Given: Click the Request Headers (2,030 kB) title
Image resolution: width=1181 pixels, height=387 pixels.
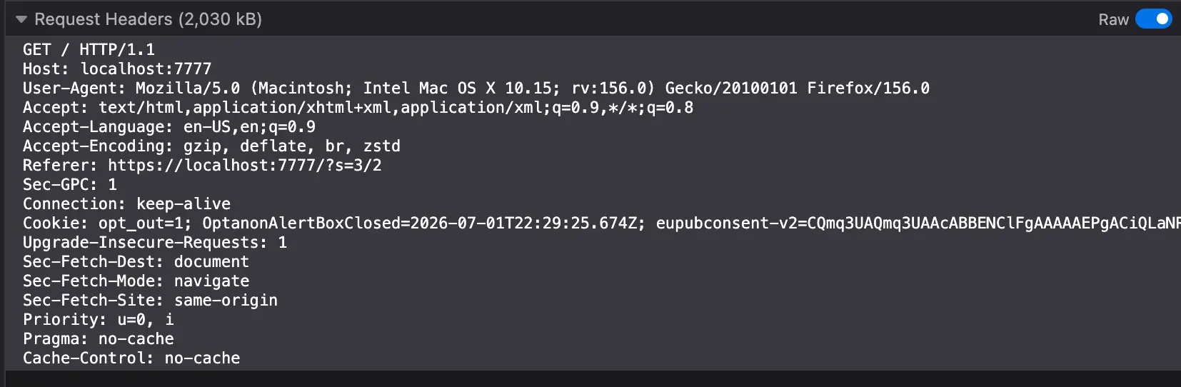Looking at the screenshot, I should (148, 19).
